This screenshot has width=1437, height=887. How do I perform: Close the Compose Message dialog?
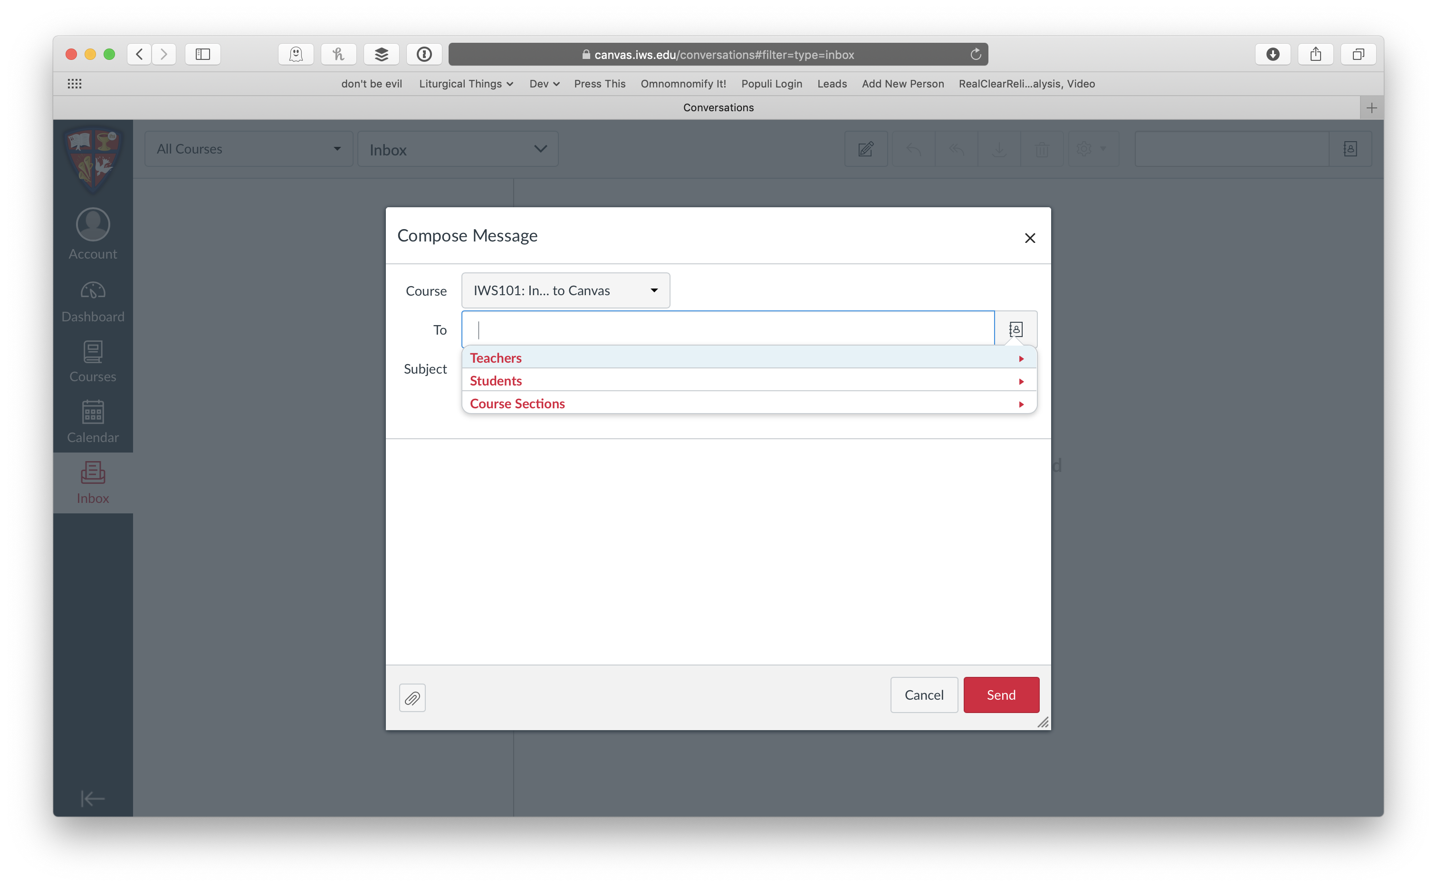(1030, 238)
